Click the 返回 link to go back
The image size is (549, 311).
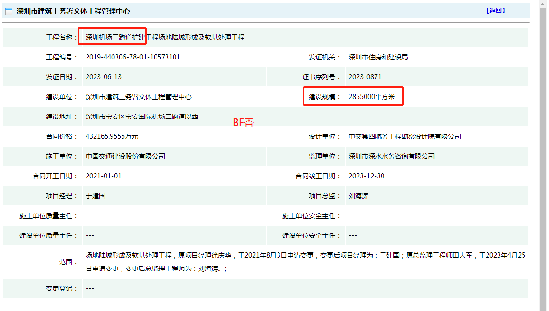(x=495, y=10)
